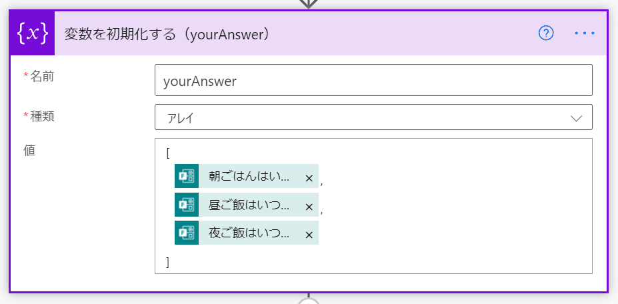Select the 夜ご飯はいつ... dynamic content token
This screenshot has height=304, width=618.
click(x=249, y=233)
